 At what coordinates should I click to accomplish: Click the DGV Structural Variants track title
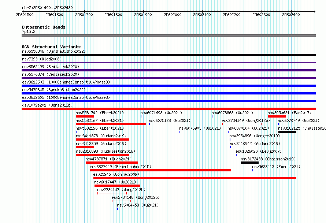[51, 47]
